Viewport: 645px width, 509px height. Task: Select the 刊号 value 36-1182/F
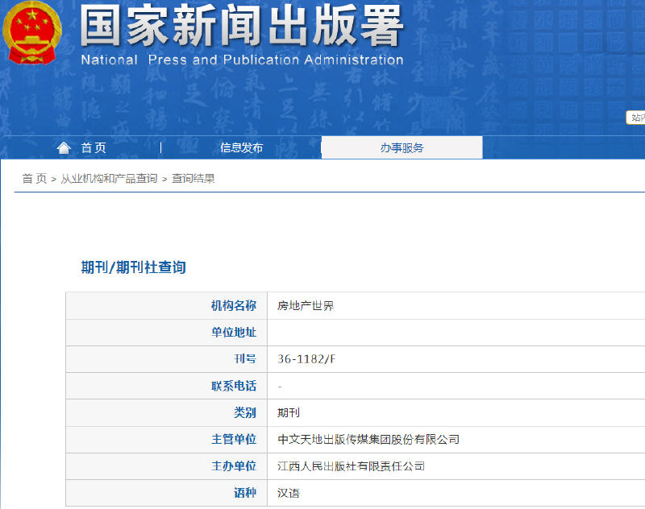(306, 359)
